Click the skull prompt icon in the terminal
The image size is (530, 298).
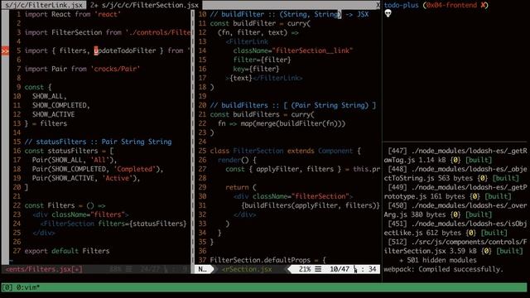click(388, 13)
